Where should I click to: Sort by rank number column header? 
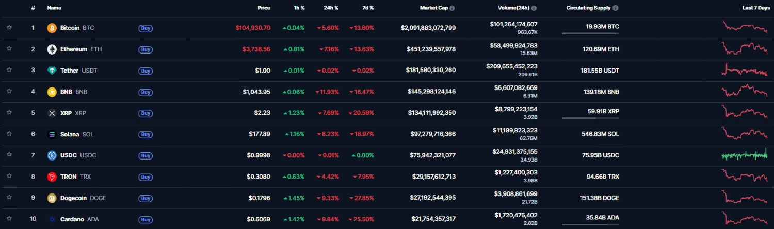point(33,8)
